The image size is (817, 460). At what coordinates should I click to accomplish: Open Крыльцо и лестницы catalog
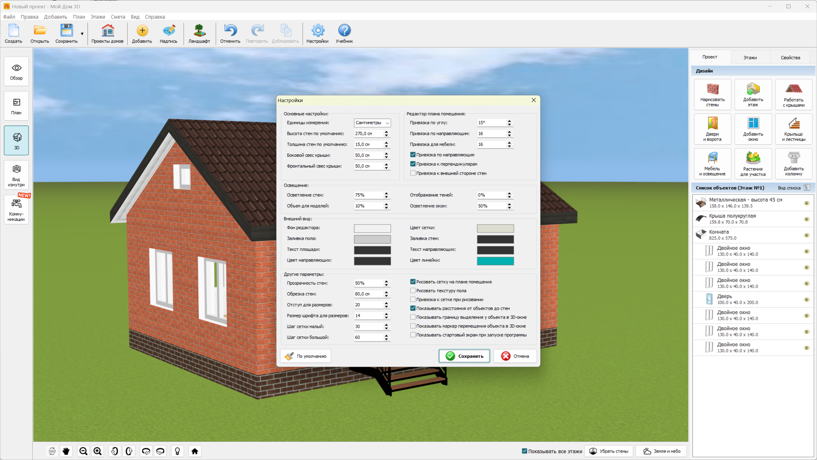(x=793, y=129)
